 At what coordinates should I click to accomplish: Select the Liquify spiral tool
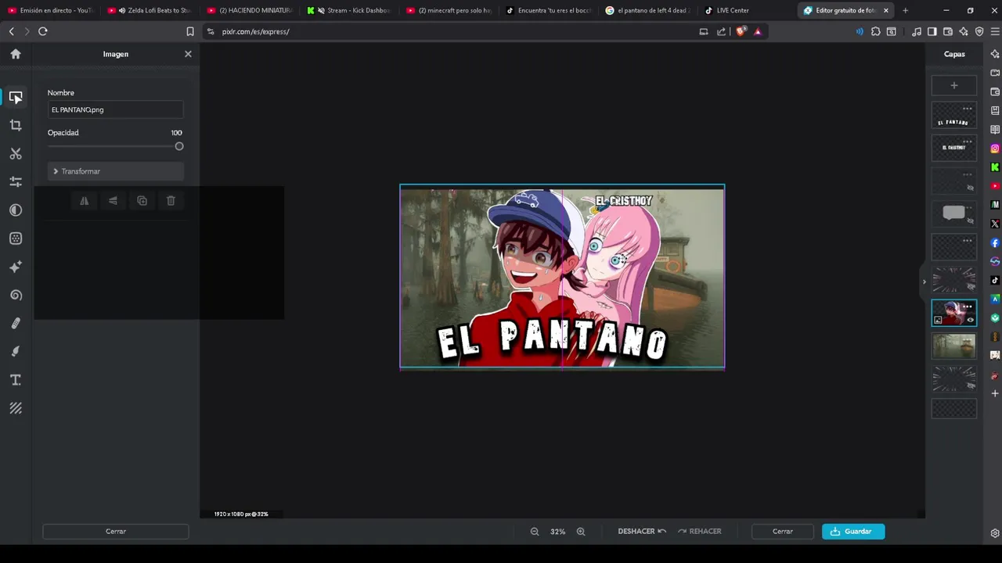click(x=16, y=295)
